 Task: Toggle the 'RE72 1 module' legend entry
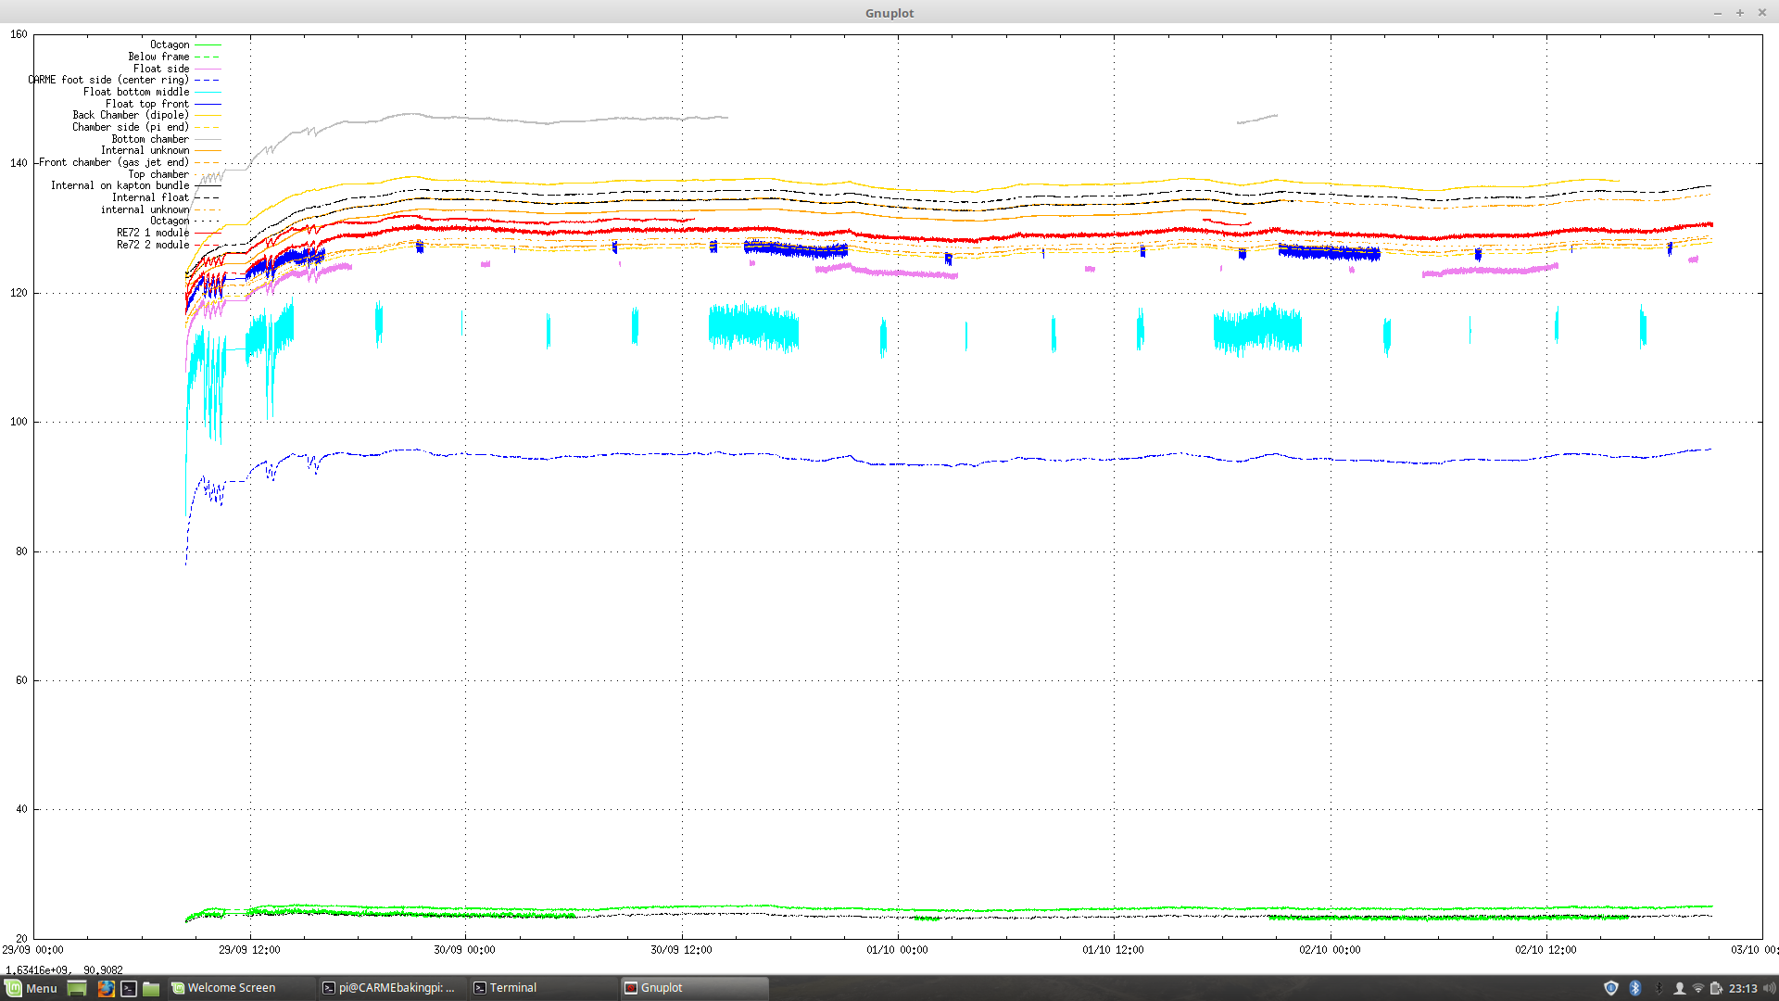click(153, 233)
